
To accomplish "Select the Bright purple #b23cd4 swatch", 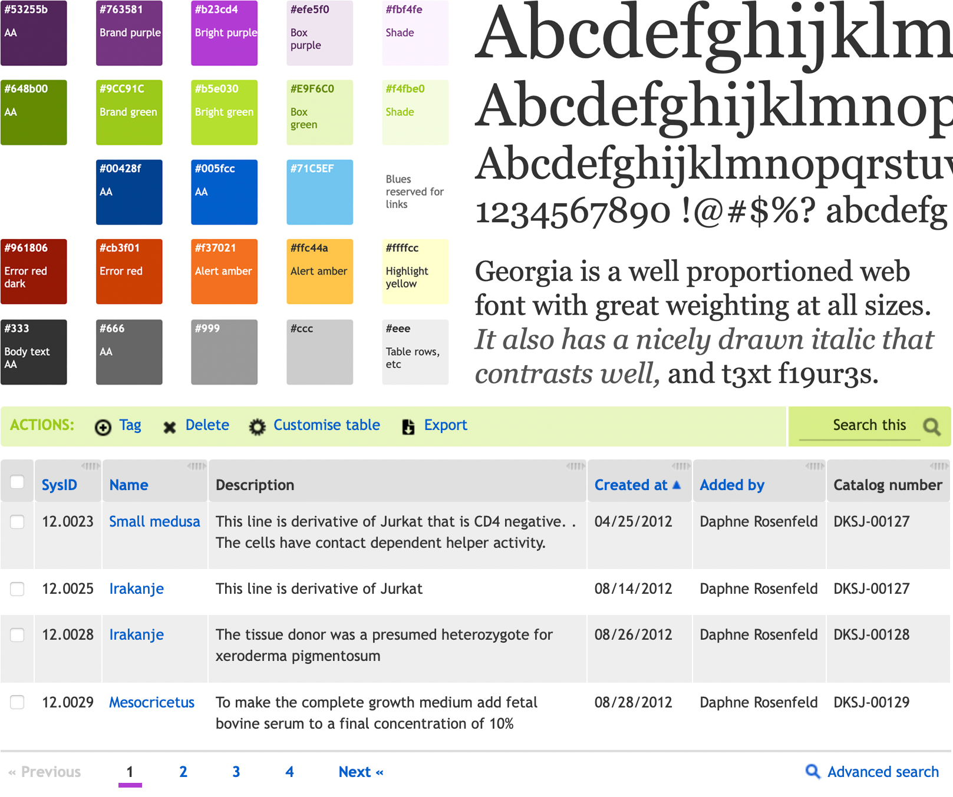I will 224,33.
